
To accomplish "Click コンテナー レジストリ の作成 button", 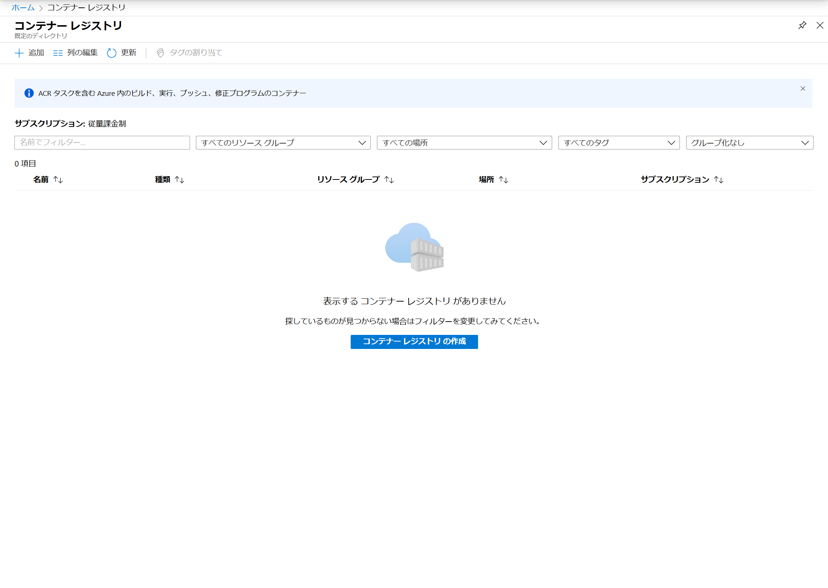I will pos(414,342).
